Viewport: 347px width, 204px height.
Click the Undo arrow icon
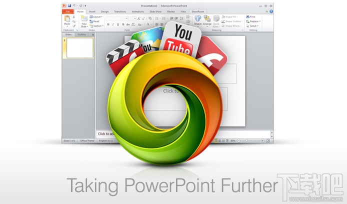pos(74,6)
